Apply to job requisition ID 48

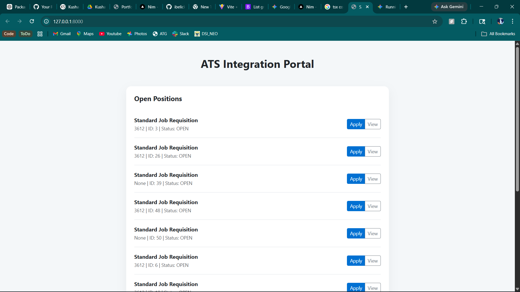click(356, 206)
